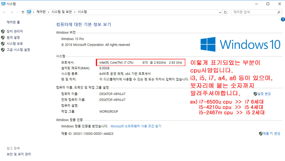Go back with the back arrow
285x161 pixels.
click(x=4, y=12)
